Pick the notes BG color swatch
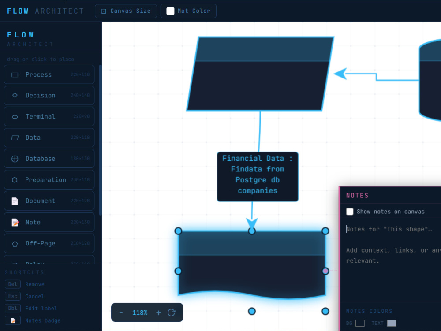 [360, 323]
